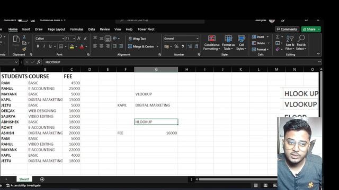
Task: Apply Percent Style format
Action: pos(176,46)
